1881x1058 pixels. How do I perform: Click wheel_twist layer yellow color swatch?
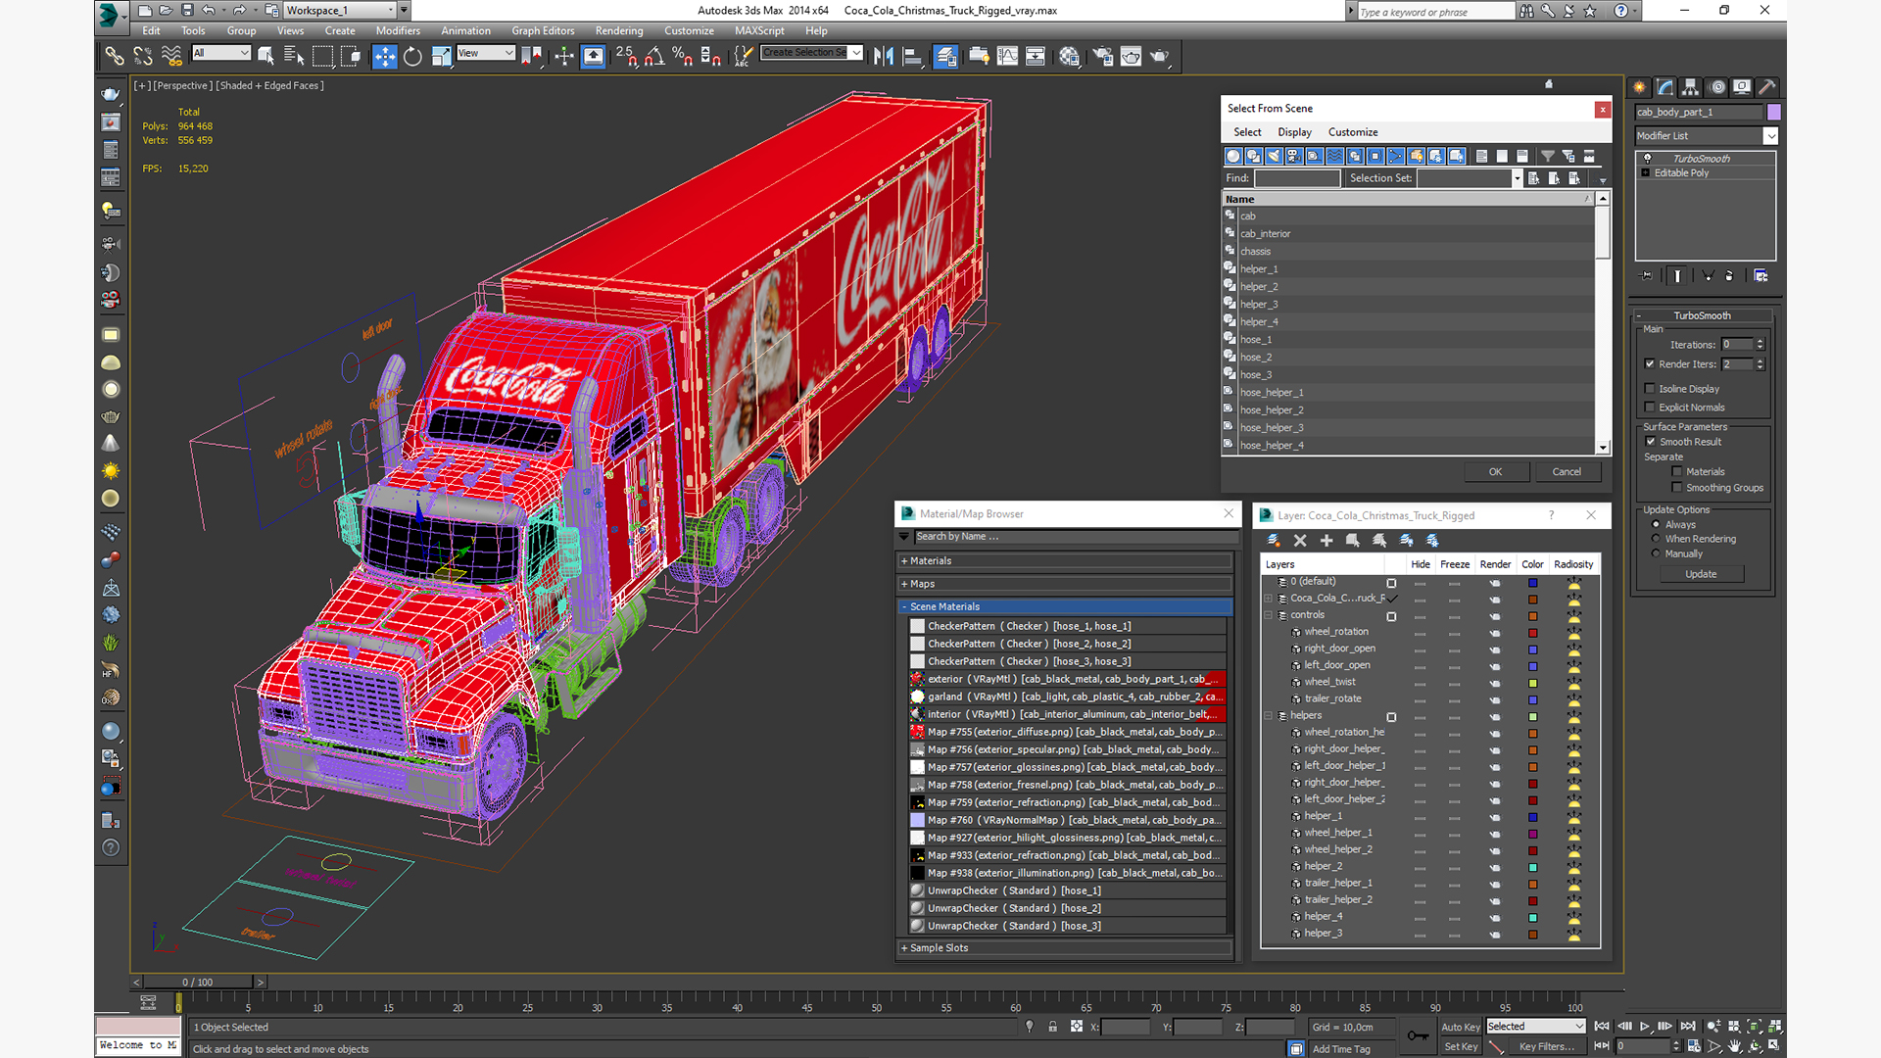[1533, 683]
